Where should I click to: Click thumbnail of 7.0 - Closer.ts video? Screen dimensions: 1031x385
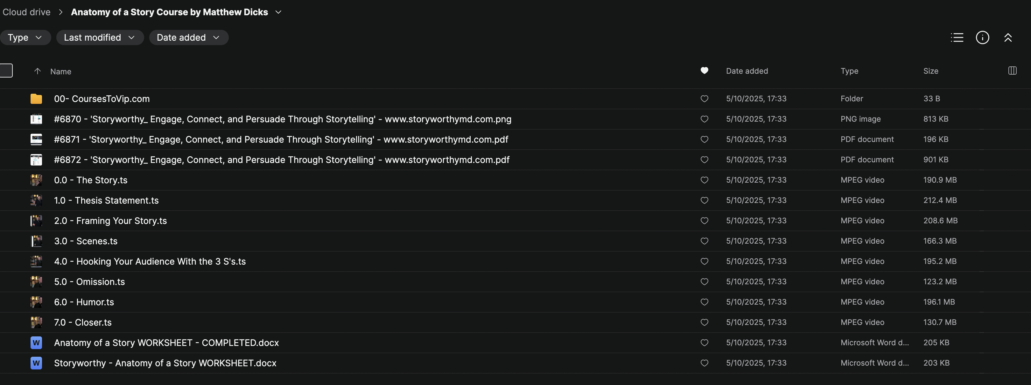coord(36,322)
